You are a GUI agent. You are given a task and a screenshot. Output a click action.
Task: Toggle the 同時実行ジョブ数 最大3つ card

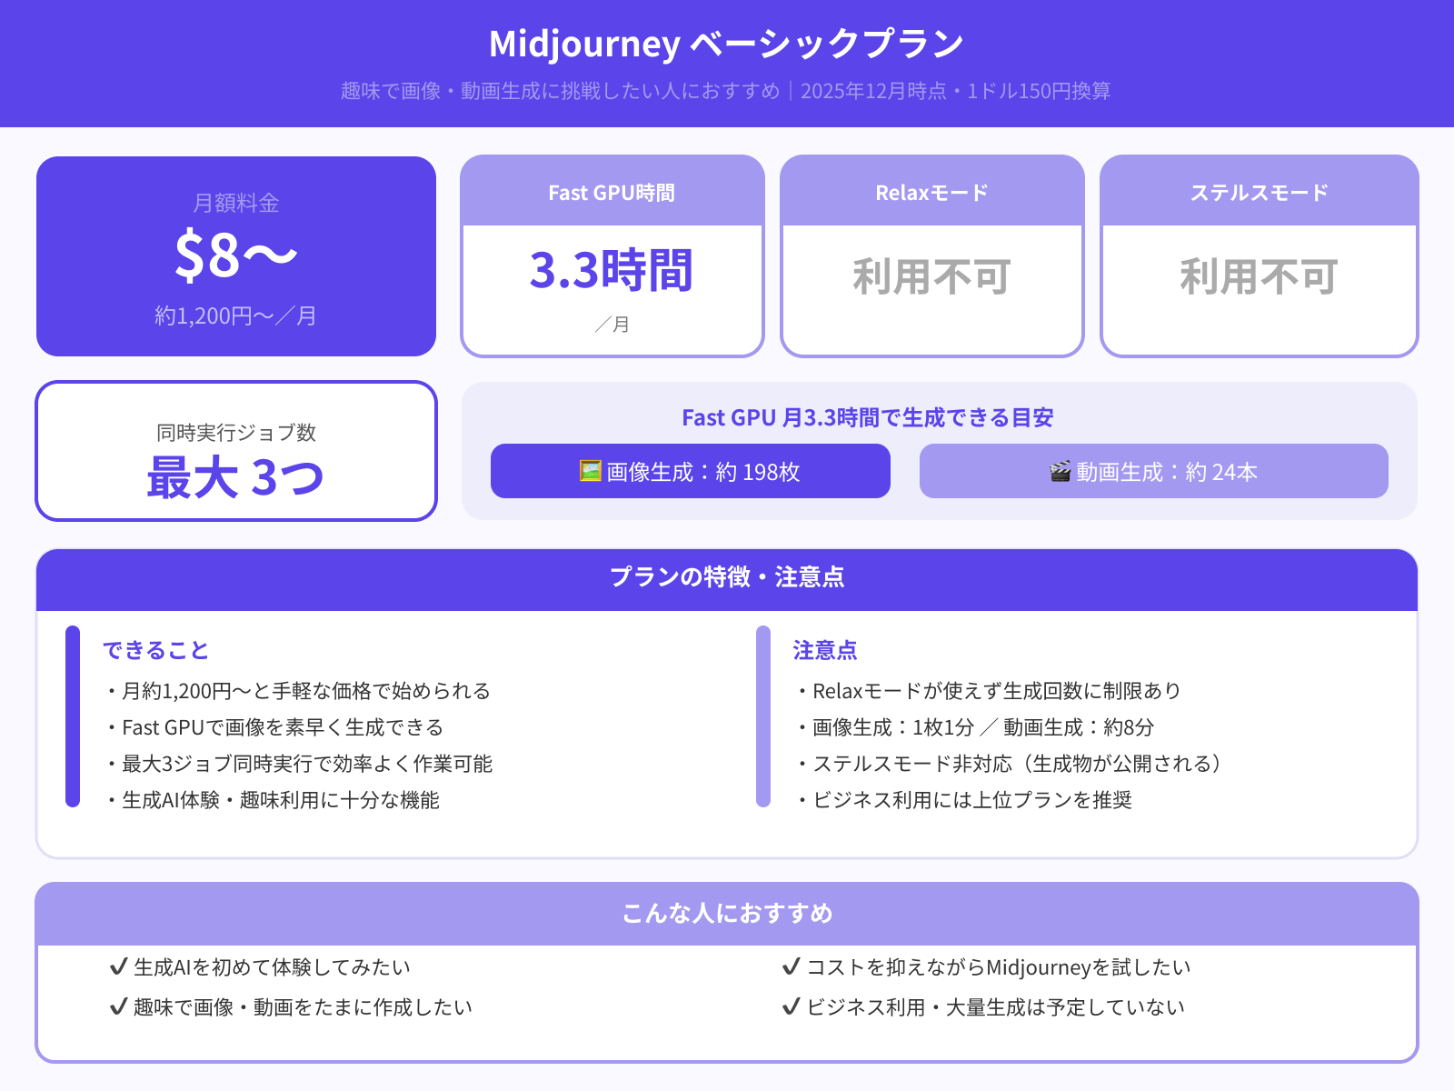[x=235, y=450]
